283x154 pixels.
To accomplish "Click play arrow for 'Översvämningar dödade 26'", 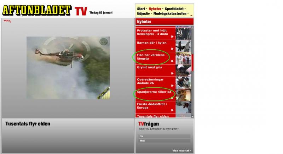I will tap(172, 86).
